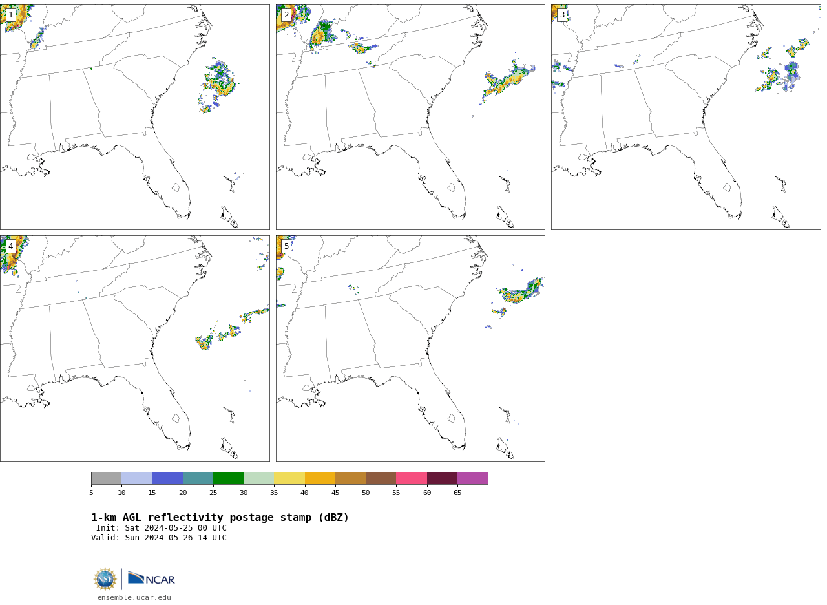Click the pink 55-60 dBZ swatch

point(412,478)
